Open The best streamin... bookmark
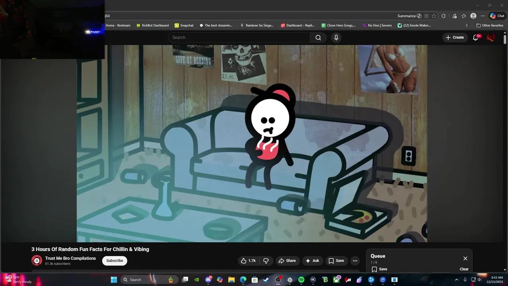 (x=216, y=25)
